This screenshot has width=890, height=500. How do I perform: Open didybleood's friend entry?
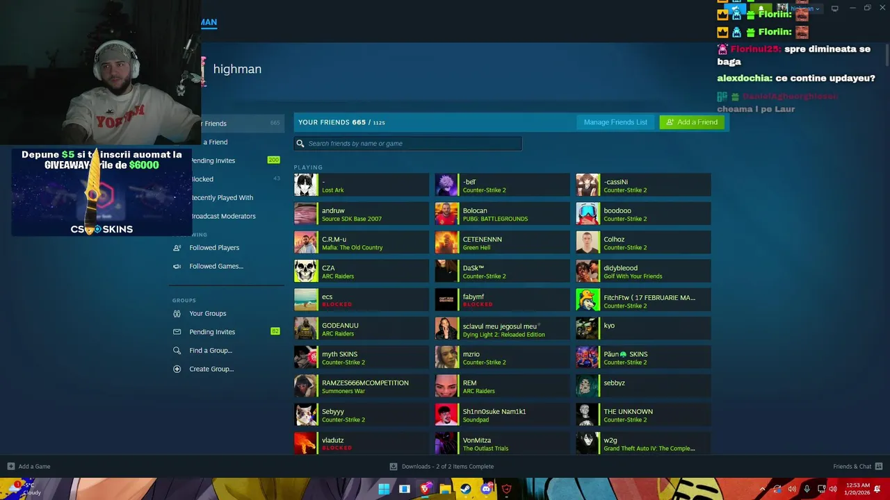coord(643,271)
